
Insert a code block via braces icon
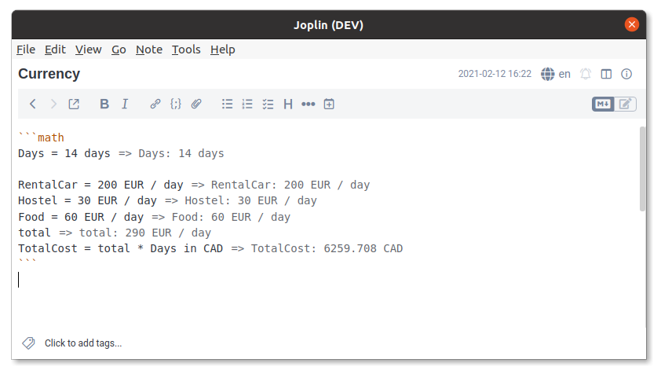click(176, 104)
